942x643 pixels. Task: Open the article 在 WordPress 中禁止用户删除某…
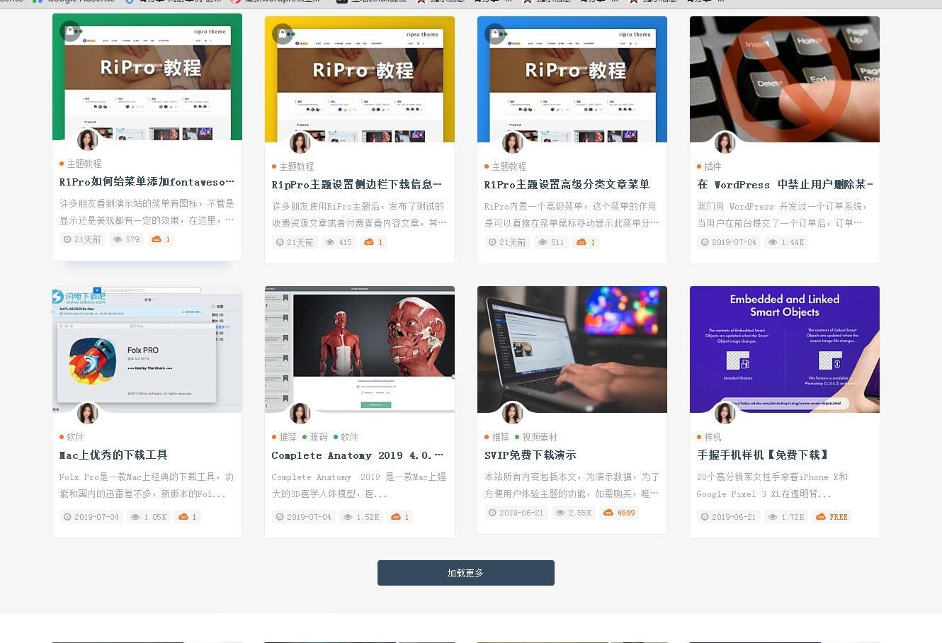pos(785,185)
